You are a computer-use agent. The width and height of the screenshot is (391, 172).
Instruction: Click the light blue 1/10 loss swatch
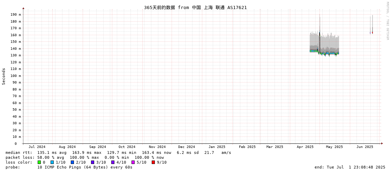tap(52, 162)
